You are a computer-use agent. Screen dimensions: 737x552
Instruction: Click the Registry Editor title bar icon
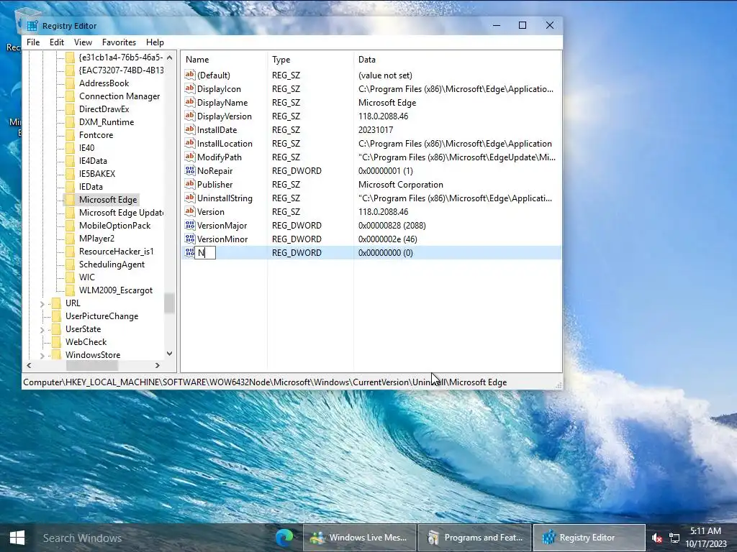coord(32,26)
